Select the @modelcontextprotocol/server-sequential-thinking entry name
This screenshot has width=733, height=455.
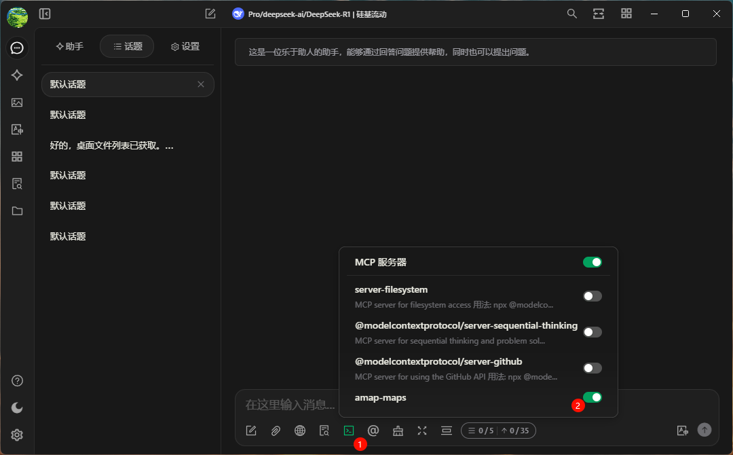point(466,325)
